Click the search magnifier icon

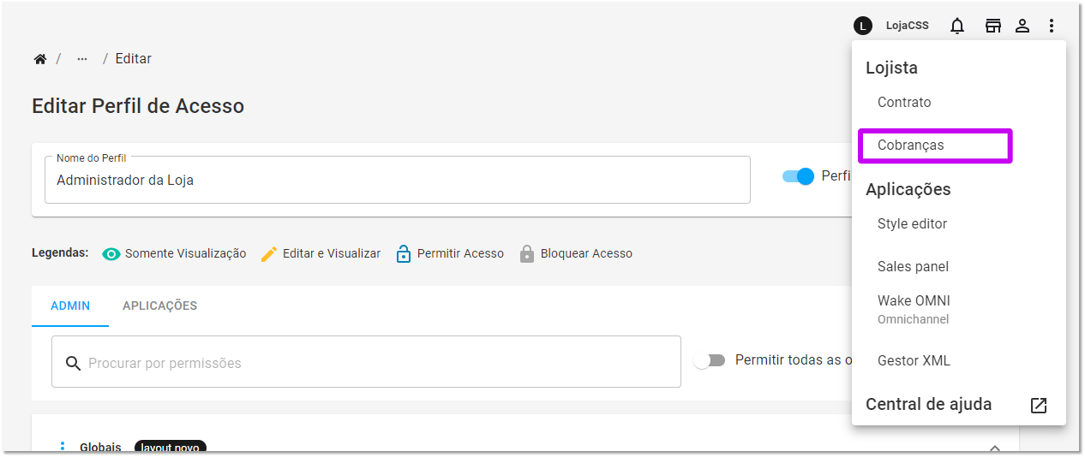75,363
